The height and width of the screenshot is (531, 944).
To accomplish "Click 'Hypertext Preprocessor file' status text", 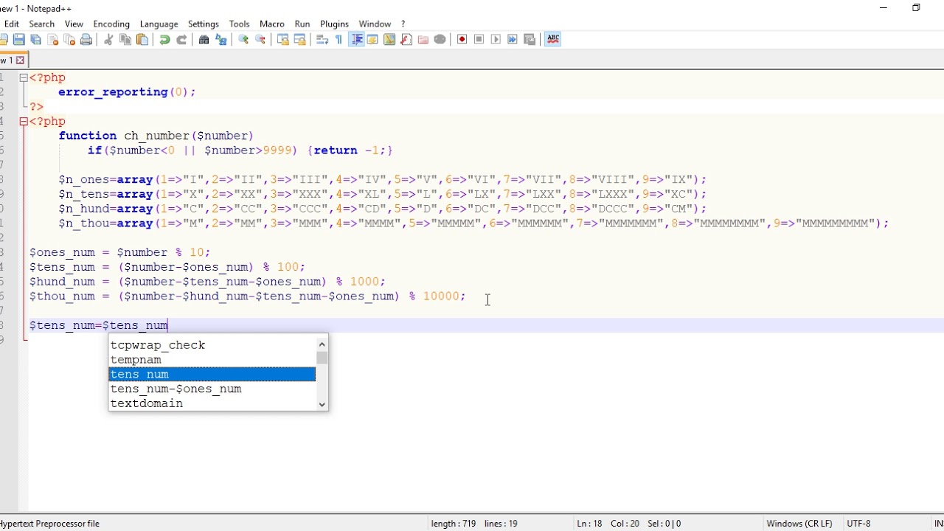I will tap(49, 524).
